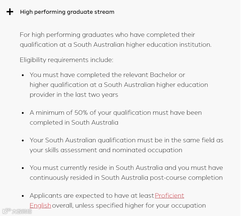The height and width of the screenshot is (216, 241).
Task: Click the bullet before "A minimum of 50%"
Action: click(x=23, y=113)
